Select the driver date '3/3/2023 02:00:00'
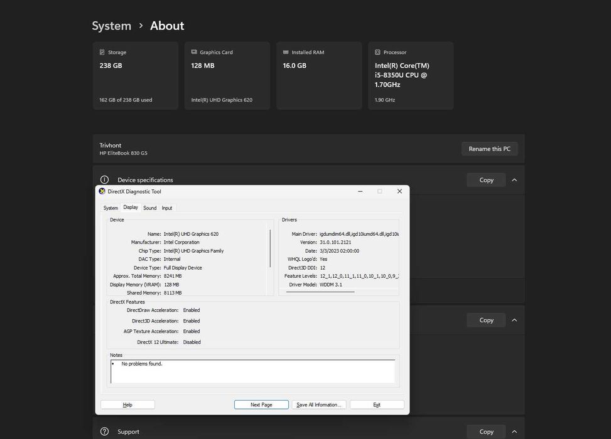 coord(339,251)
